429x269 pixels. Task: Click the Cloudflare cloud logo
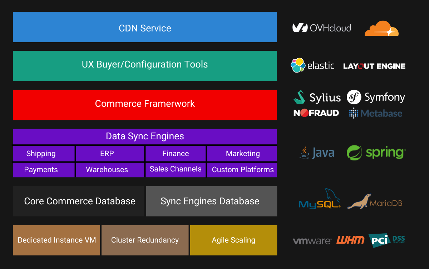click(381, 28)
